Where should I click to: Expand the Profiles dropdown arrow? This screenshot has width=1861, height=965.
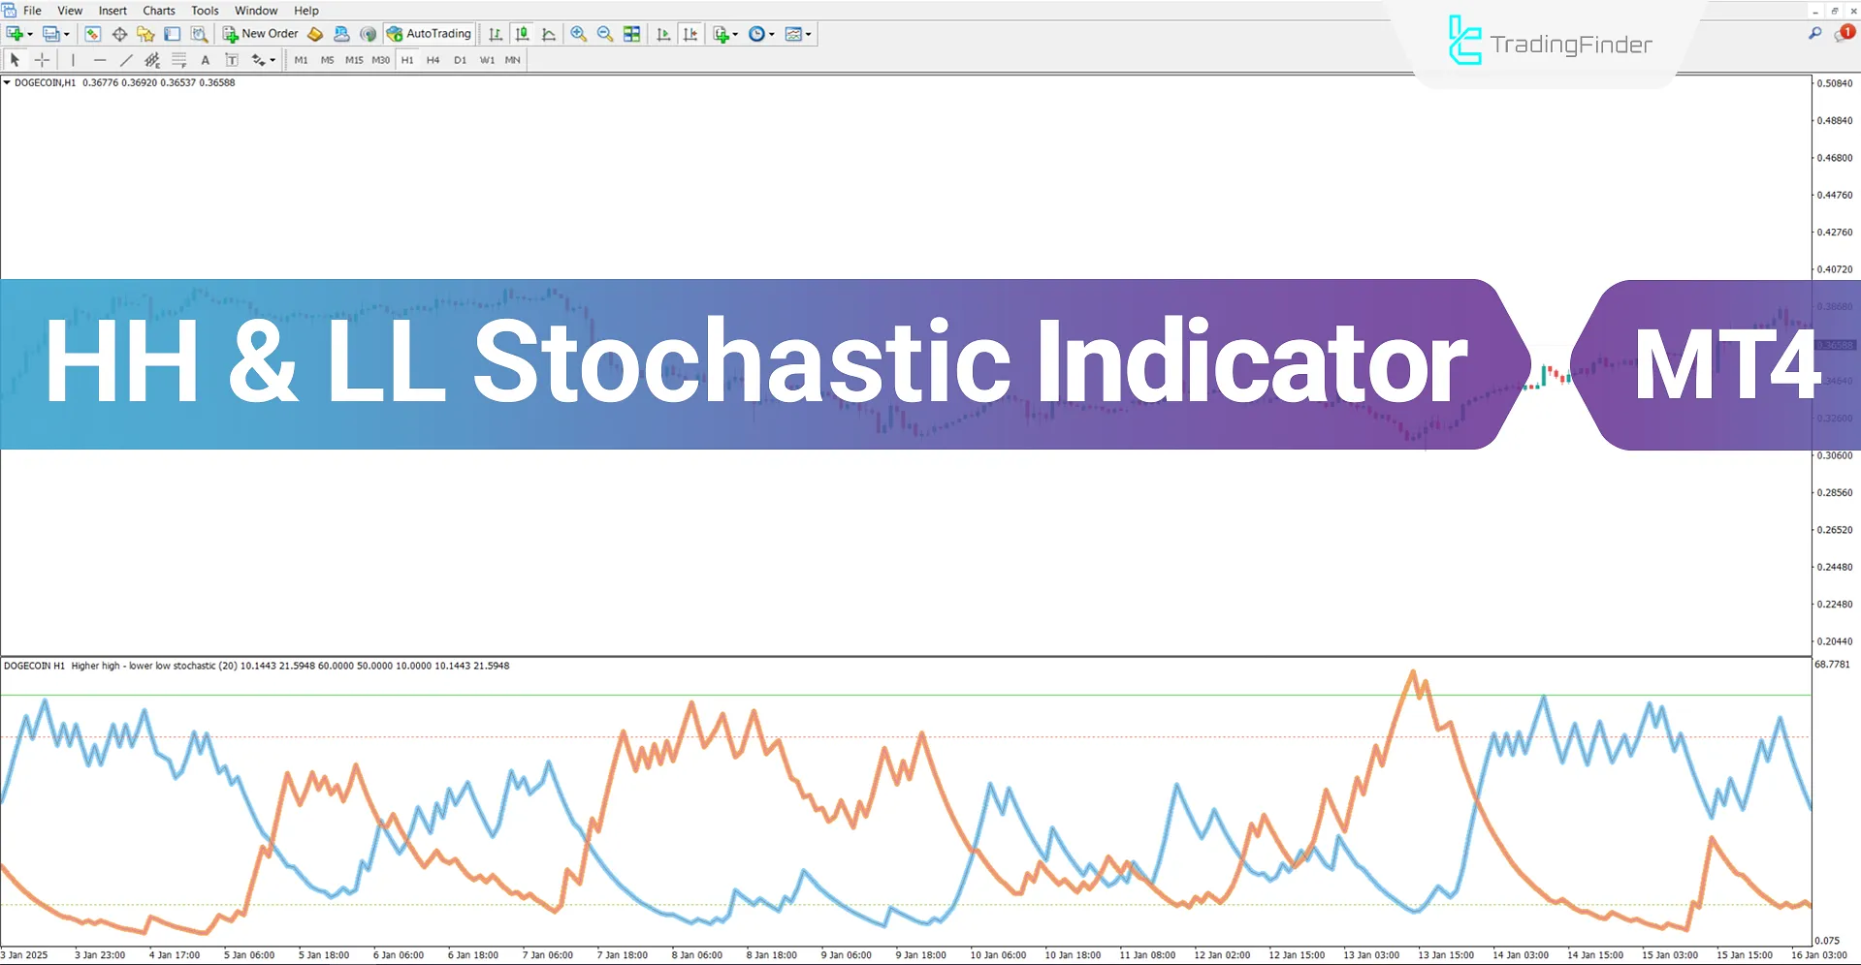67,34
